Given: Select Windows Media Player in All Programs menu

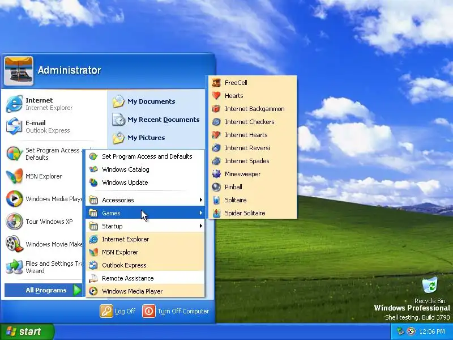Looking at the screenshot, I should 146,291.
